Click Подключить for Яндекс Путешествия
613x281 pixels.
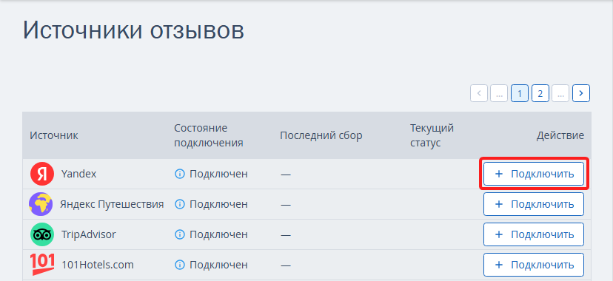(534, 204)
